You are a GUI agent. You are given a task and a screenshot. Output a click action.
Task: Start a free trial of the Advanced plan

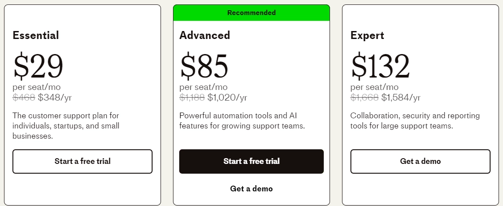point(252,161)
